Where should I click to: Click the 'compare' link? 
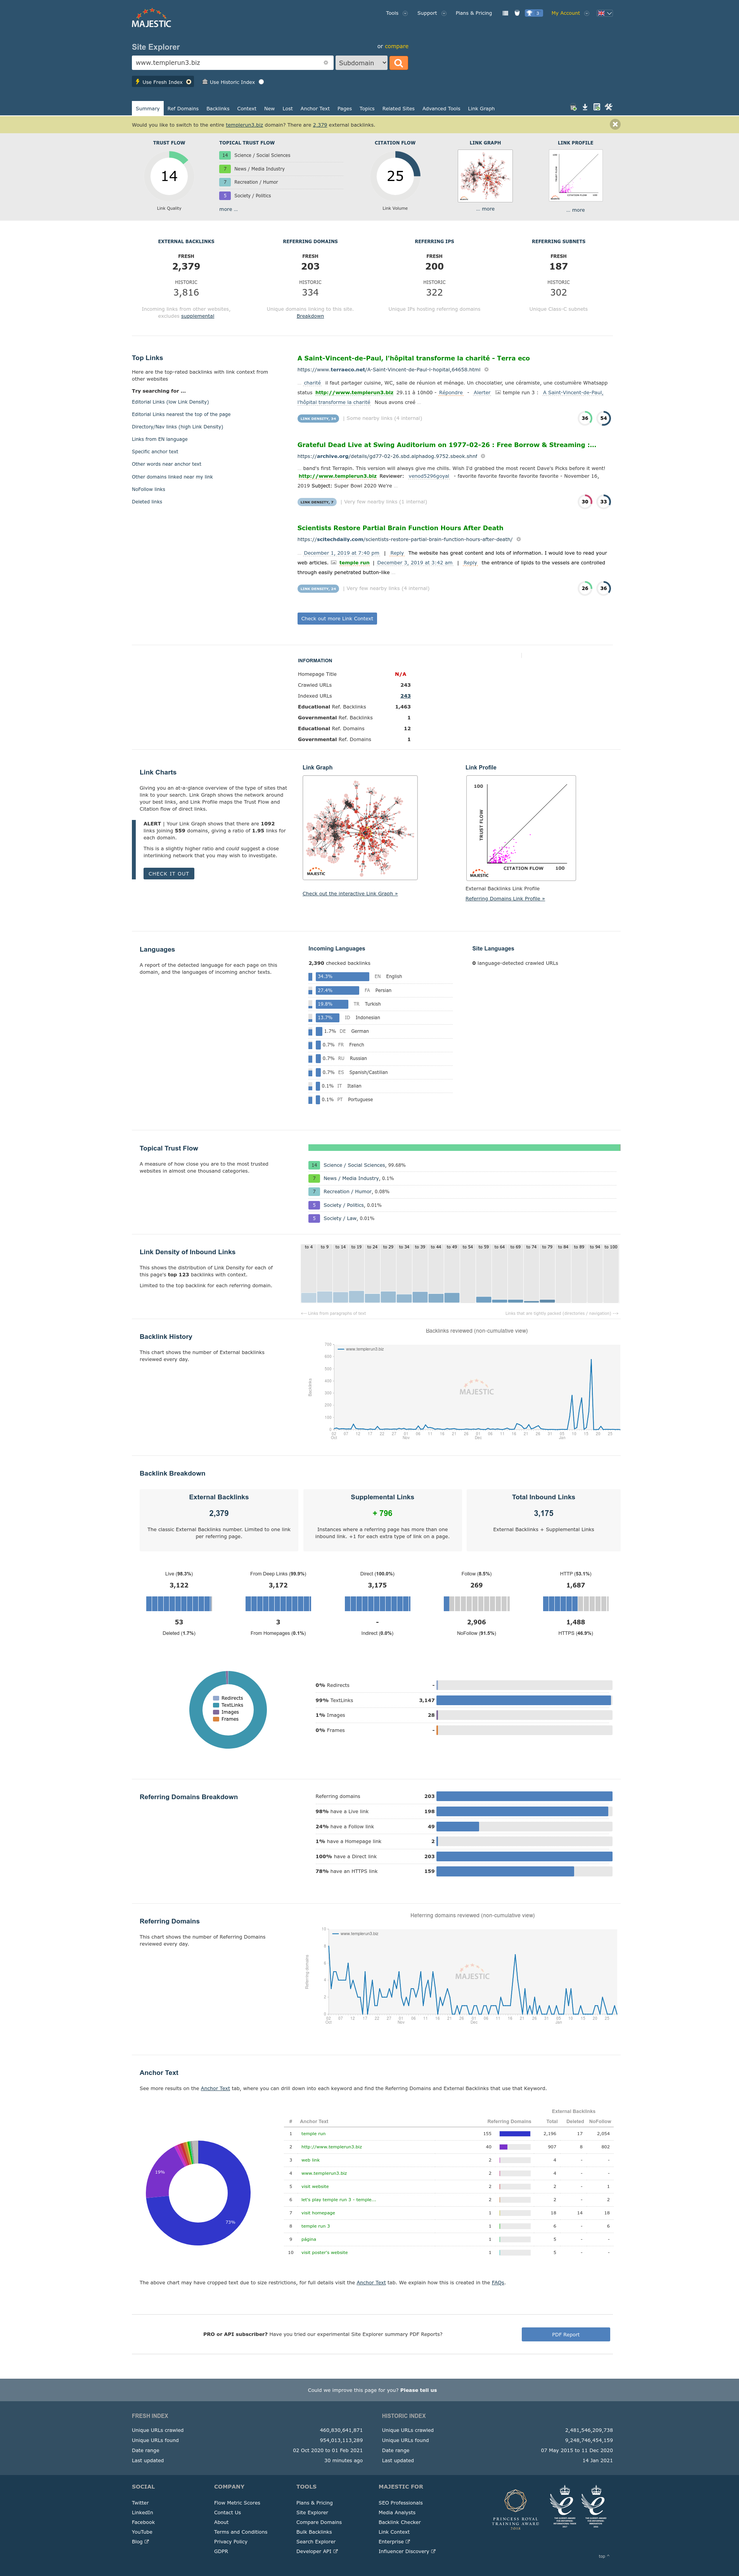point(396,46)
